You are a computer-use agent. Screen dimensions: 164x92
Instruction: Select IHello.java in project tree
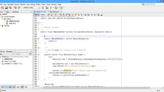click(12, 23)
